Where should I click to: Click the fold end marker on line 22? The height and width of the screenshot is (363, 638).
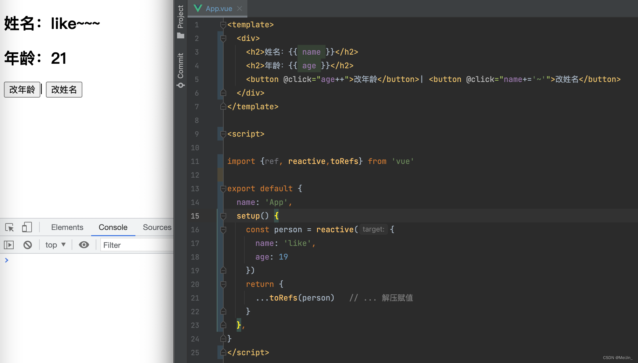(x=223, y=312)
